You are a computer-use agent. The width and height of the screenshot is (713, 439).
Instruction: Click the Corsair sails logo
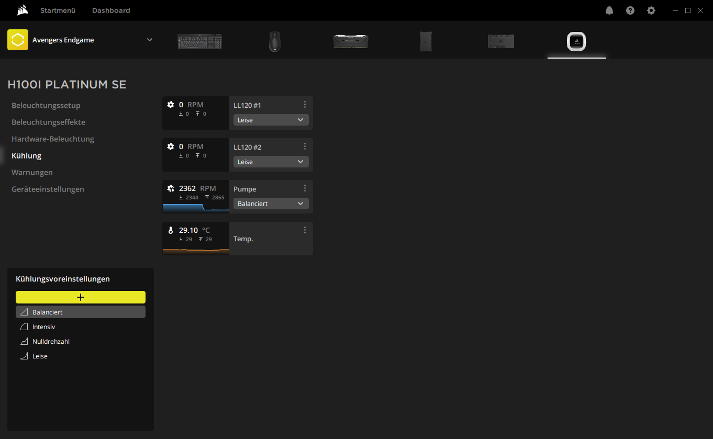[x=22, y=10]
